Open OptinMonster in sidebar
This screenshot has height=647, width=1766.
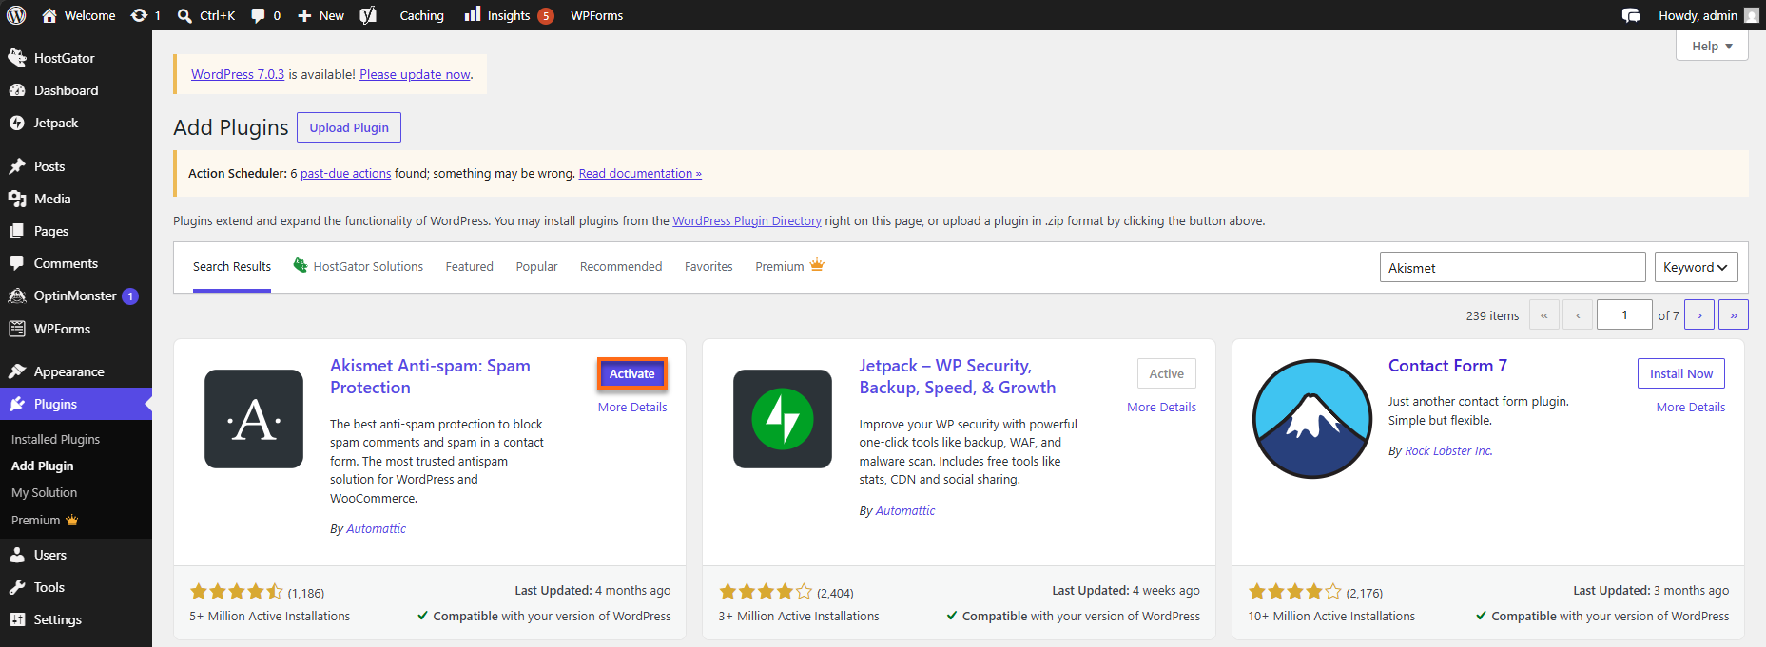pos(76,295)
